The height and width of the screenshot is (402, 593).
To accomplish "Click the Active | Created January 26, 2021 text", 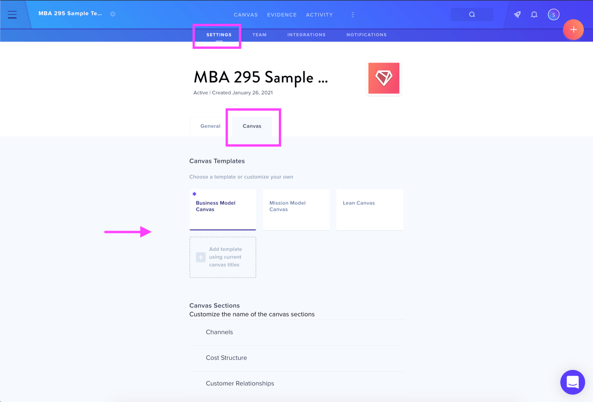I will point(233,93).
